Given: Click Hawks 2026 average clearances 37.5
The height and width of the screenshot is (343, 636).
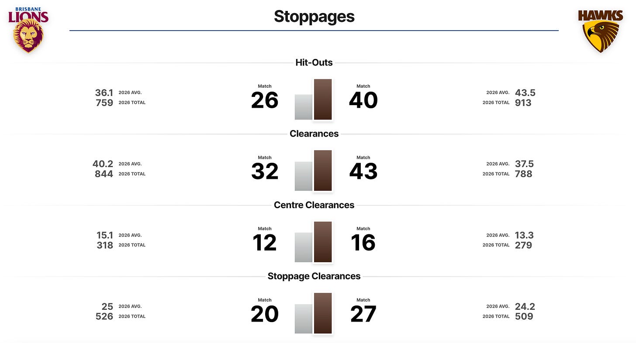Looking at the screenshot, I should (x=525, y=164).
